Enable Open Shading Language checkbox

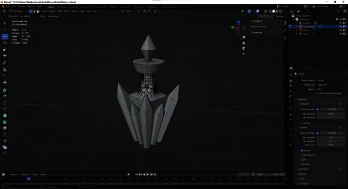click(x=317, y=93)
